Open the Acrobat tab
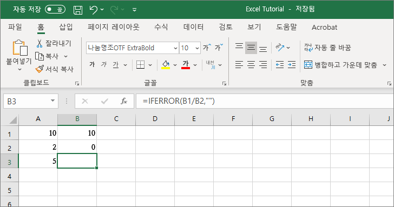394x207 pixels. pyautogui.click(x=324, y=27)
